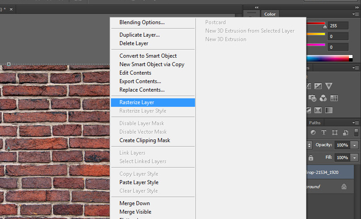Viewport: 361px width, 219px height.
Task: Filter layers by adjustment layer icon
Action: click(313, 133)
